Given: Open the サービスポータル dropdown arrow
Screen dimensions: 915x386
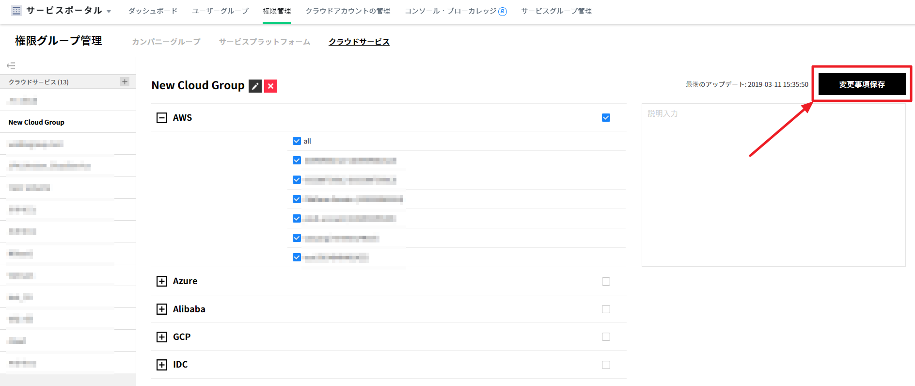Looking at the screenshot, I should coord(109,12).
